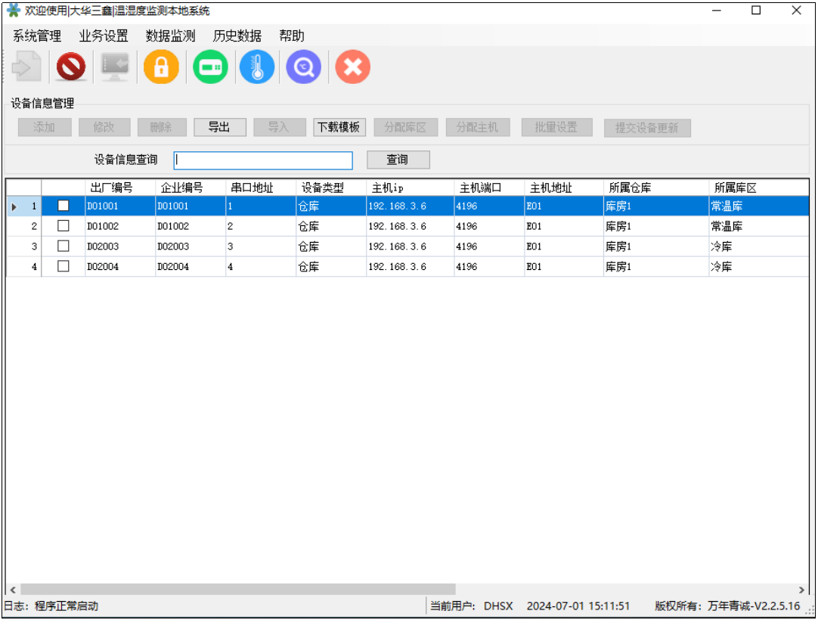
Task: Click the green device toolbar icon
Action: pos(209,67)
